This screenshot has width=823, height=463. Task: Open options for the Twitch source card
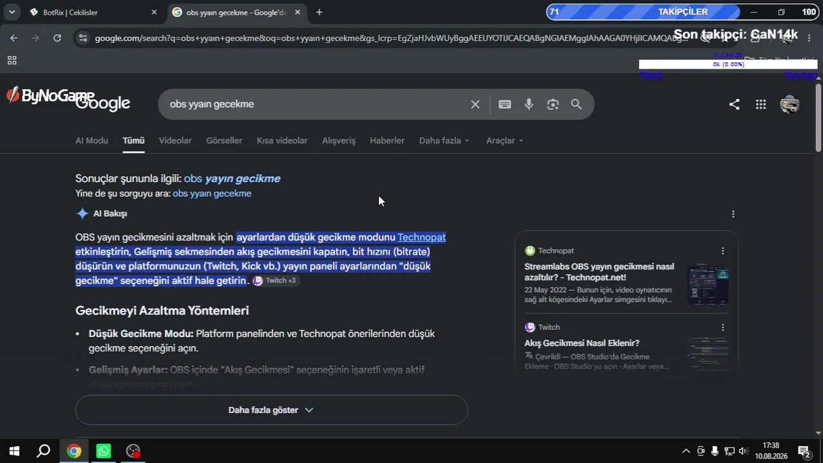pyautogui.click(x=723, y=327)
